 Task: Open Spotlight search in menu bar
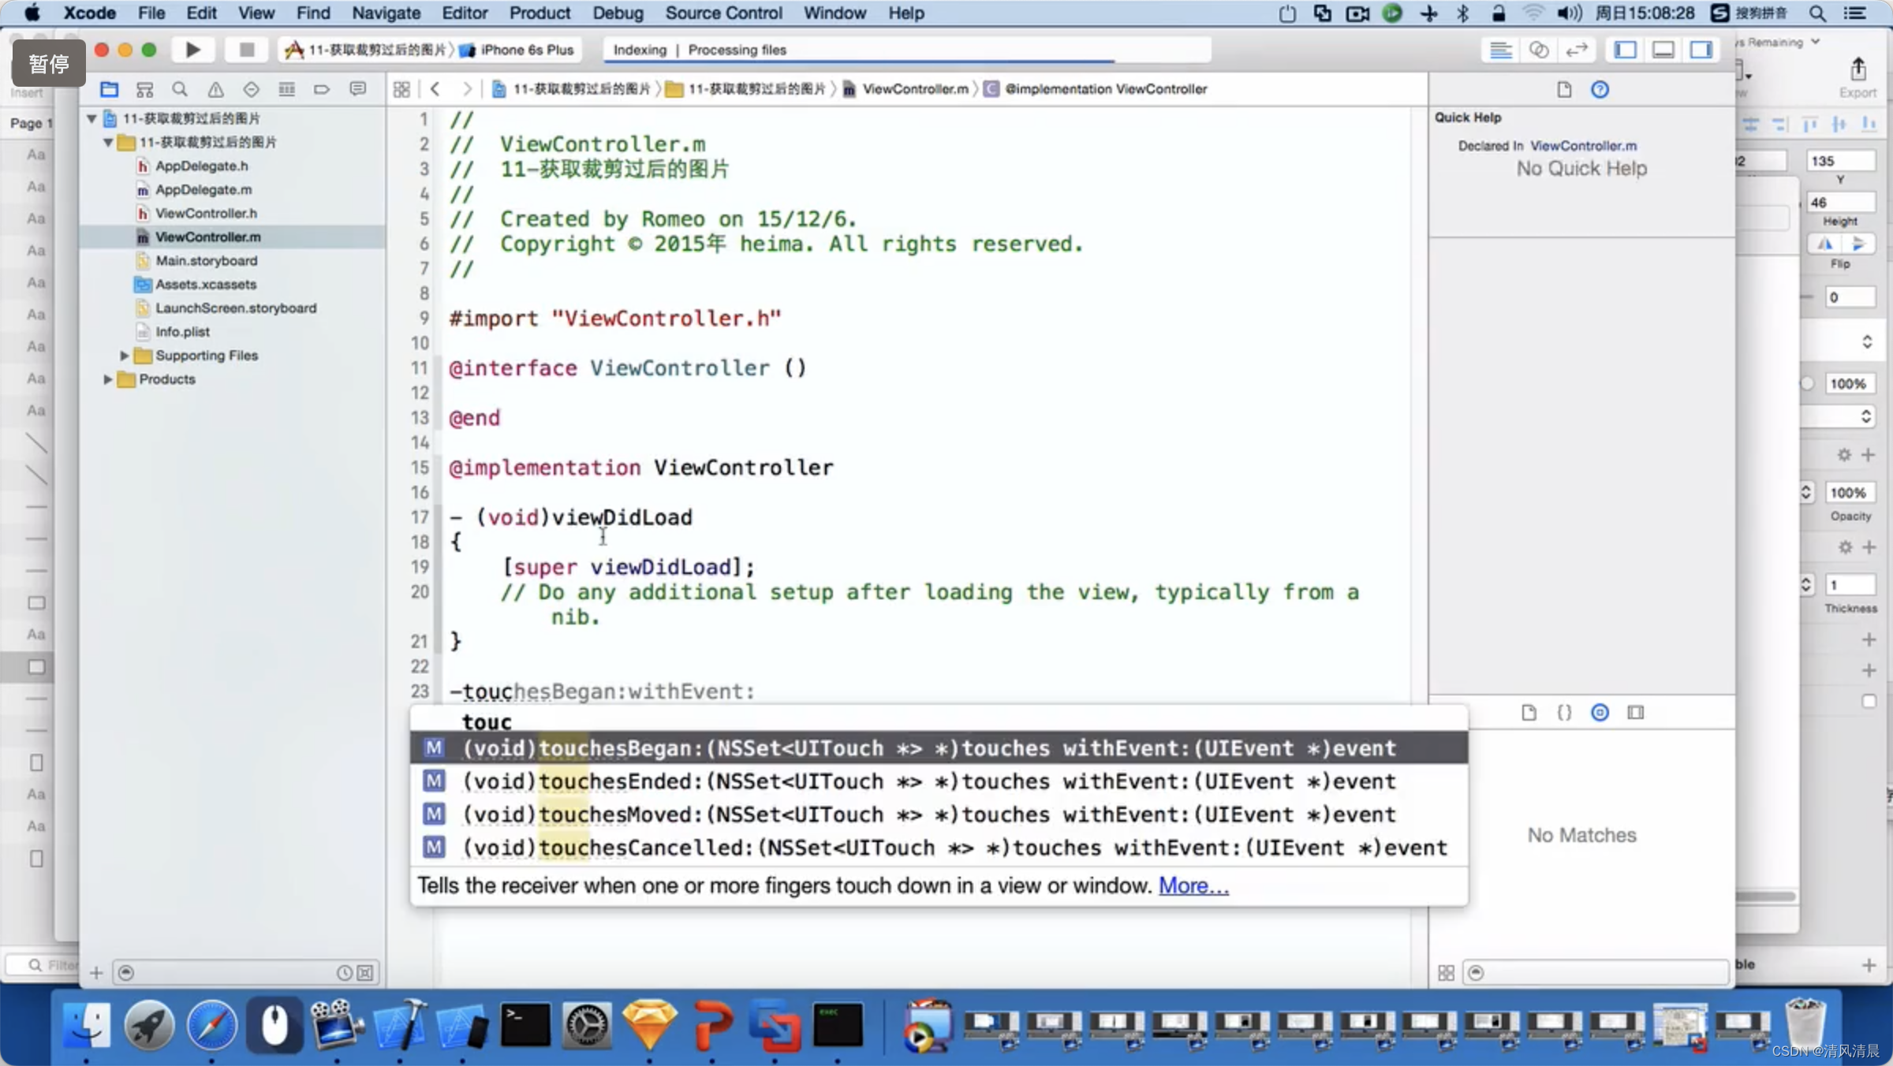click(1817, 13)
